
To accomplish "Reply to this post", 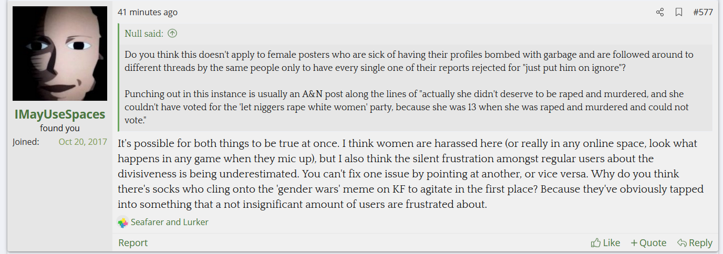I will 695,242.
